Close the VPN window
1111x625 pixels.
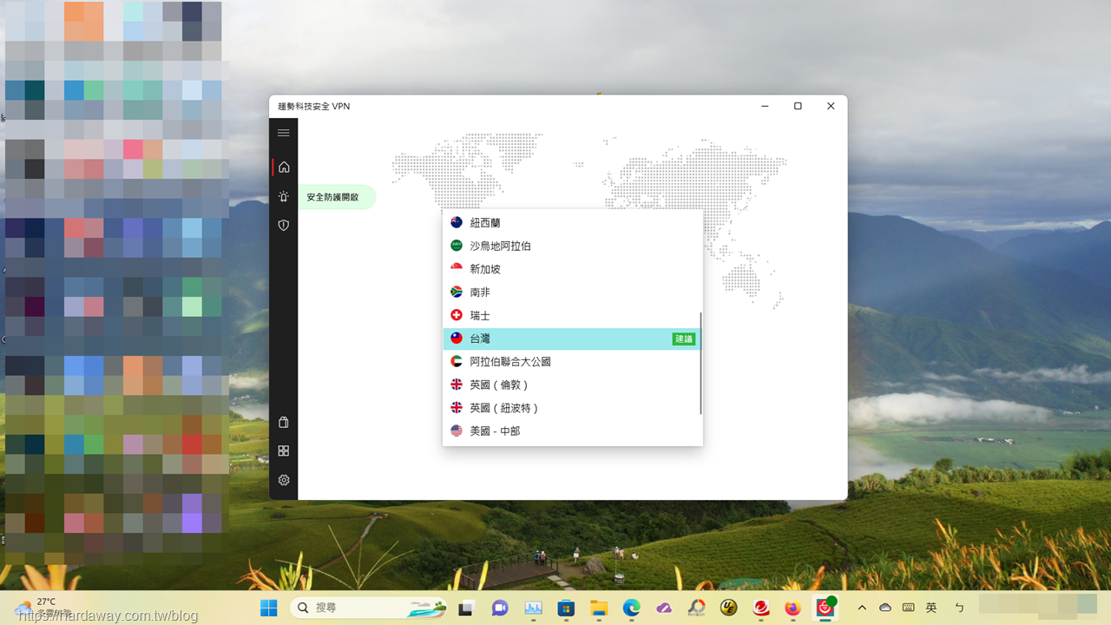831,106
